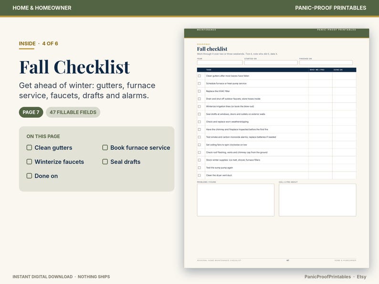This screenshot has width=379, height=284.
Task: Click the Finished on field
Action: [x=326, y=62]
